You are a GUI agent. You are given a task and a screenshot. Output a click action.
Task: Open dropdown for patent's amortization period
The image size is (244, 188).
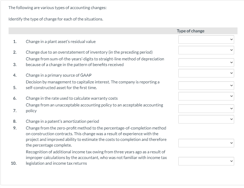tap(206, 119)
